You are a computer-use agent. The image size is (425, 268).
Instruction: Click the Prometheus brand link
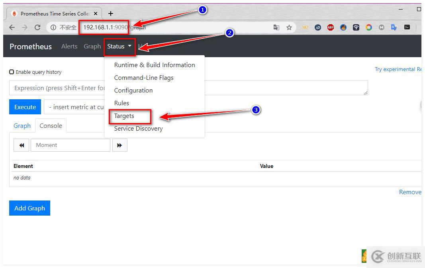31,46
